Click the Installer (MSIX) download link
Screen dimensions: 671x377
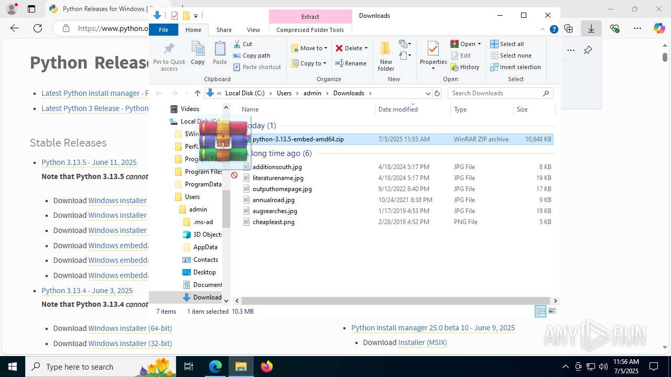tap(423, 342)
